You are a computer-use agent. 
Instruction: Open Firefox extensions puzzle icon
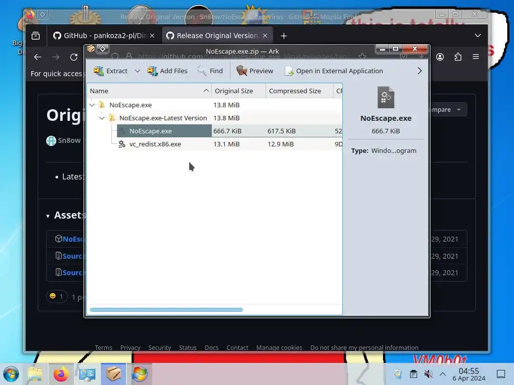(458, 57)
